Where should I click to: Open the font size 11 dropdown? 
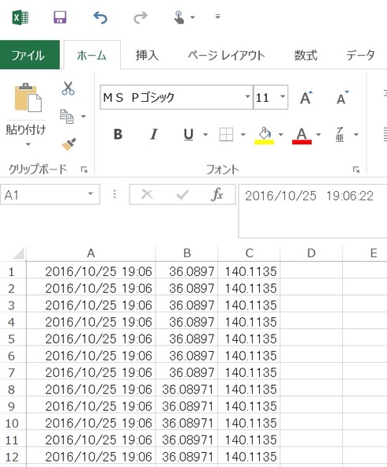click(282, 97)
